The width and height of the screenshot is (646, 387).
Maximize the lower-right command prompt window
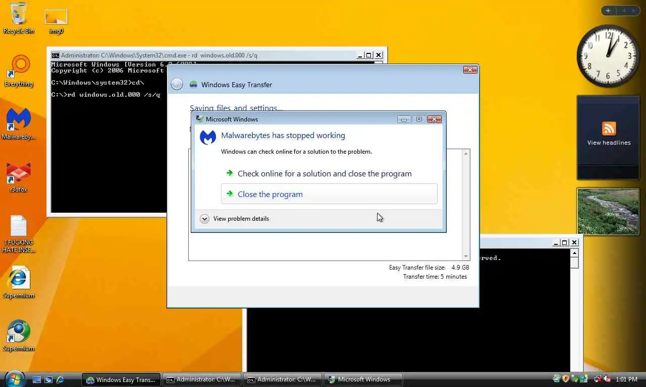[x=565, y=243]
